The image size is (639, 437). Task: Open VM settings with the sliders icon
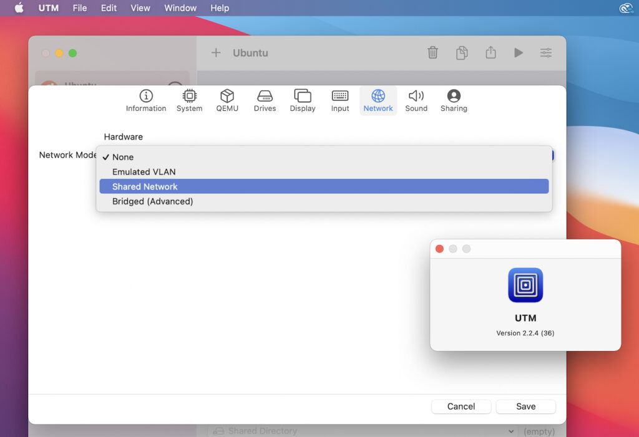545,53
